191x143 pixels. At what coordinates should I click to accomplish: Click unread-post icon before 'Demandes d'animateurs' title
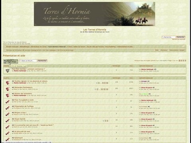13,87
